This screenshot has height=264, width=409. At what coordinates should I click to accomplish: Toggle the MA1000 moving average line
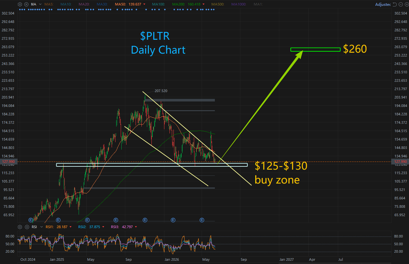tap(239, 4)
